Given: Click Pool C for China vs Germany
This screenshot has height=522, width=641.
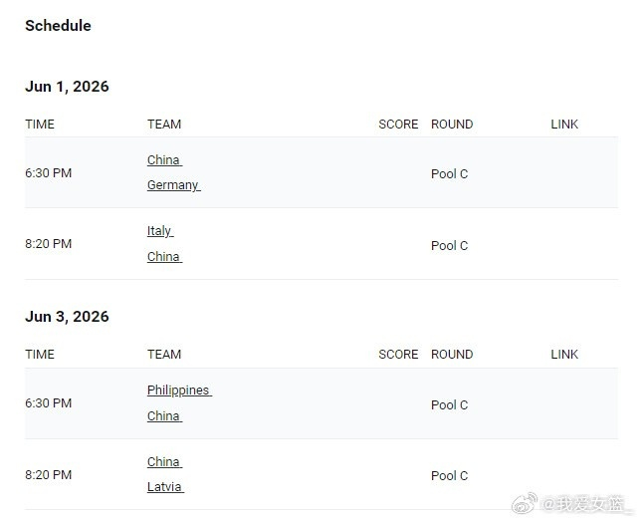Looking at the screenshot, I should (x=449, y=174).
